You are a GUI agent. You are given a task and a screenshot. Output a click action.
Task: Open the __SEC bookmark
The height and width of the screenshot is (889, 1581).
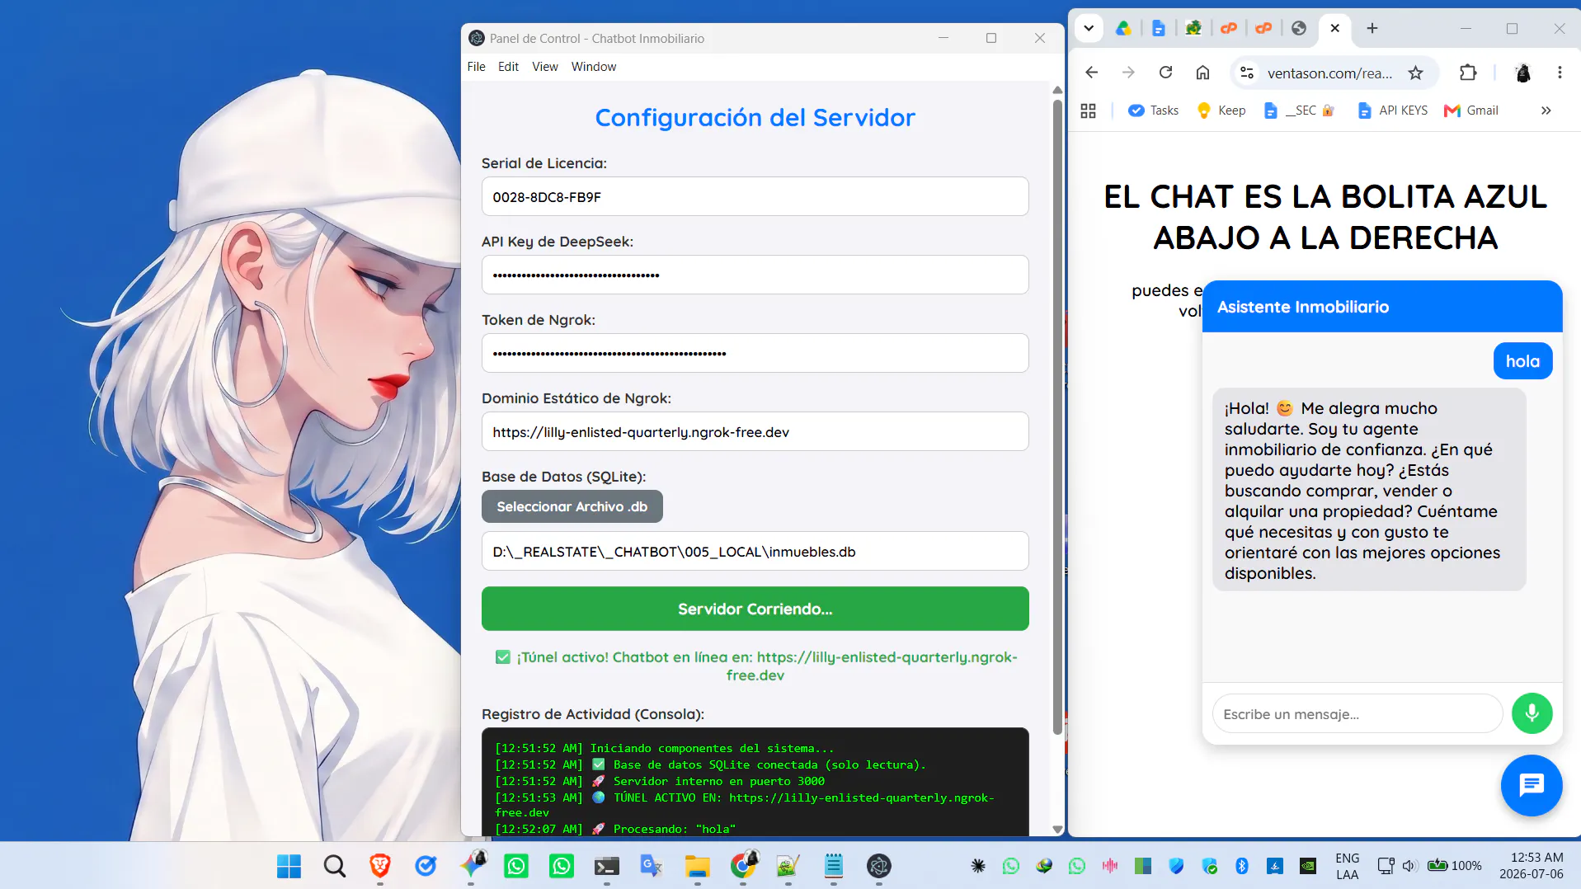(x=1299, y=111)
